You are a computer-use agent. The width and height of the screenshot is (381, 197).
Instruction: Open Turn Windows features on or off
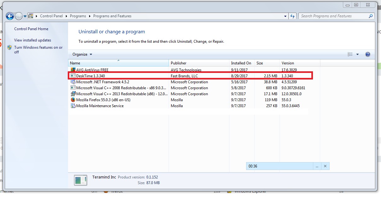tap(38, 50)
